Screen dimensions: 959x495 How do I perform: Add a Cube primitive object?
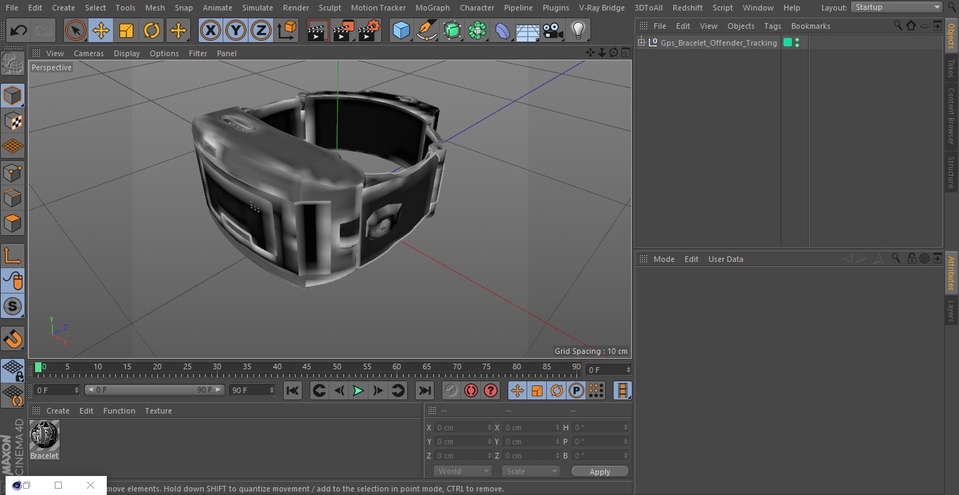click(401, 30)
